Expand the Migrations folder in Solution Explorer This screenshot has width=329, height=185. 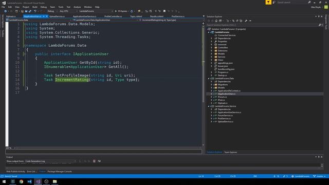[211, 85]
